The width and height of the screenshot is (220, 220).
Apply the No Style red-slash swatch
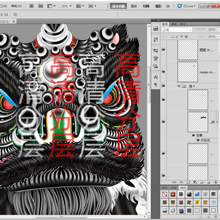click(165, 194)
